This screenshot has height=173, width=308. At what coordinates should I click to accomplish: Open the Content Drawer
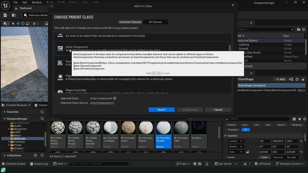point(14,163)
